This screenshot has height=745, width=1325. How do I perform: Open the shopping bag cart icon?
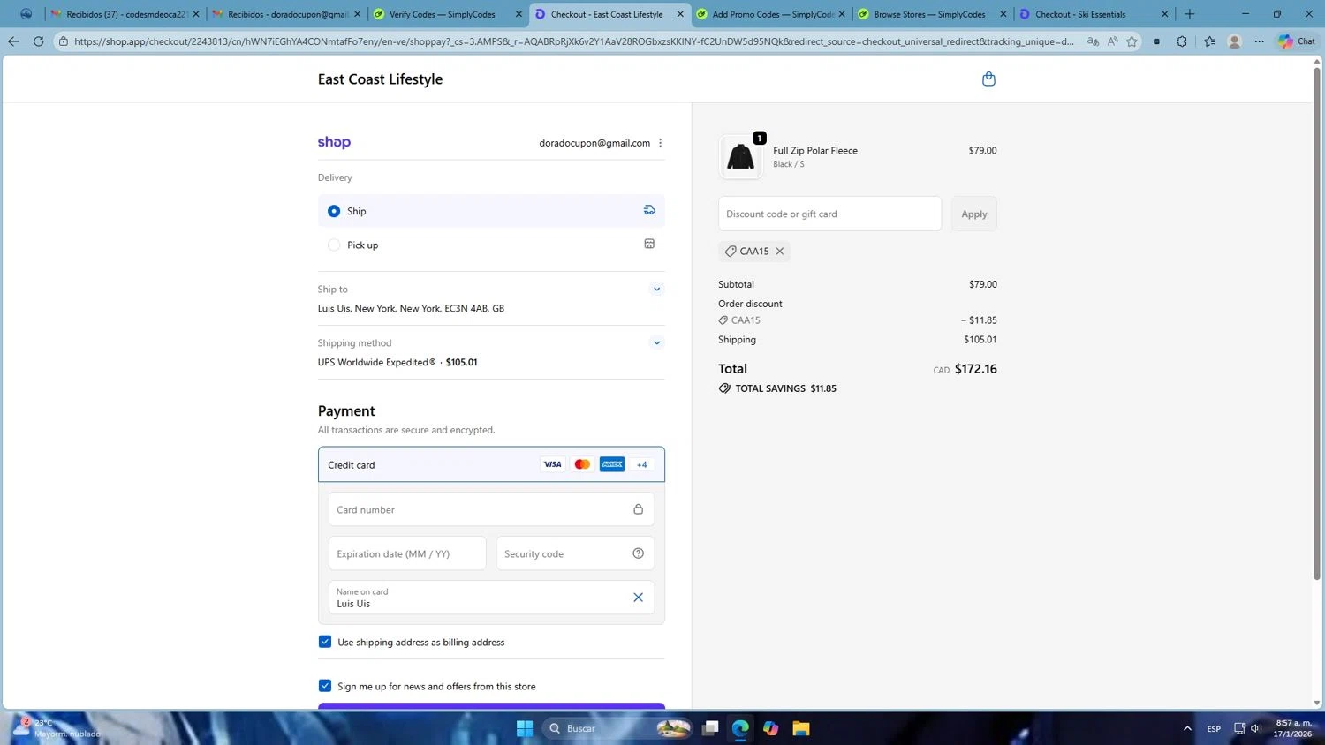988,79
